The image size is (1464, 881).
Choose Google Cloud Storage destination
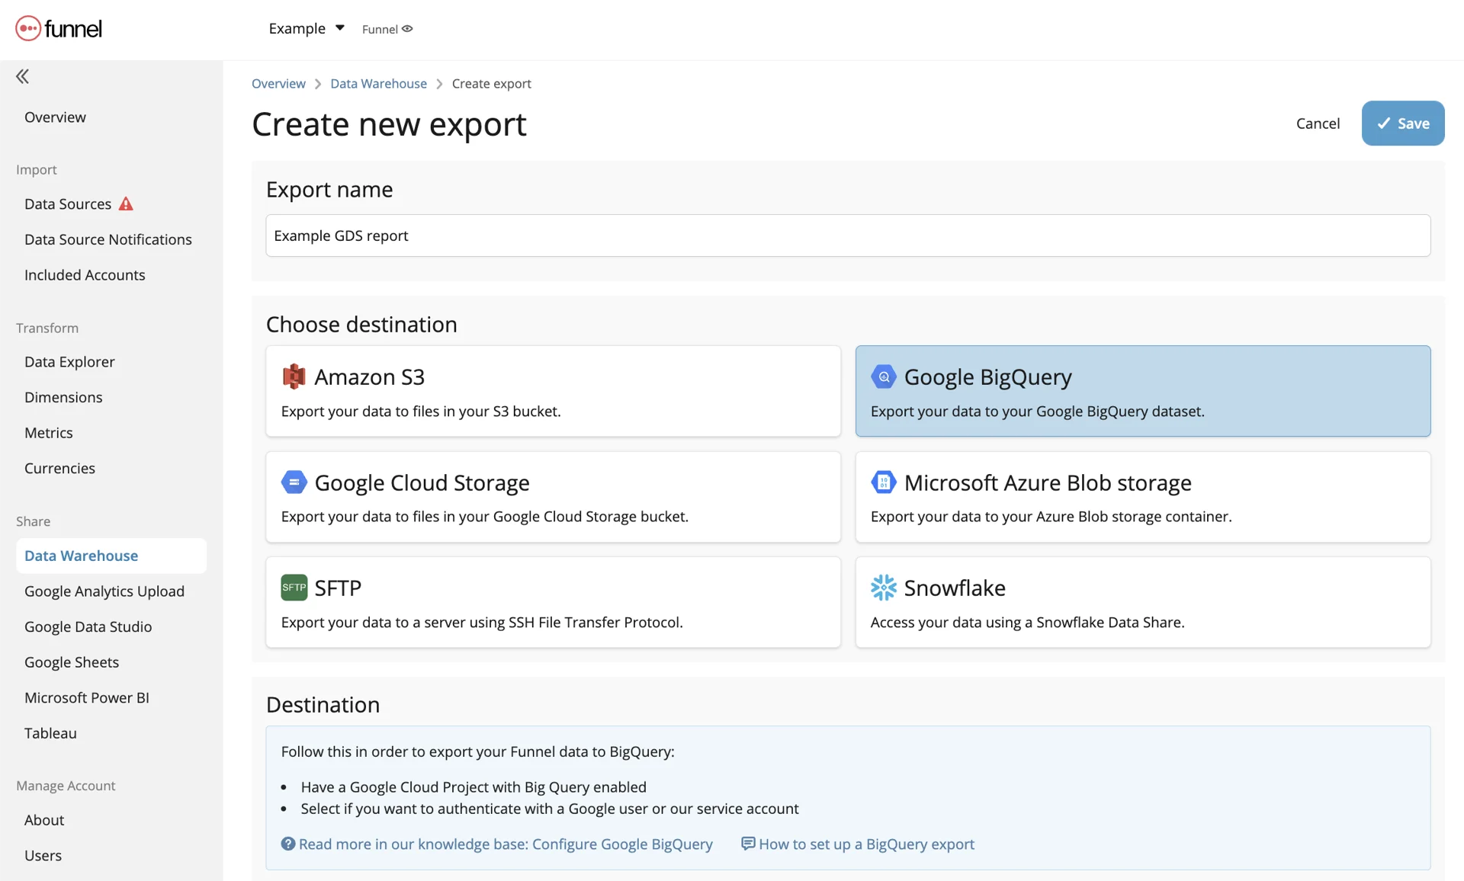553,497
